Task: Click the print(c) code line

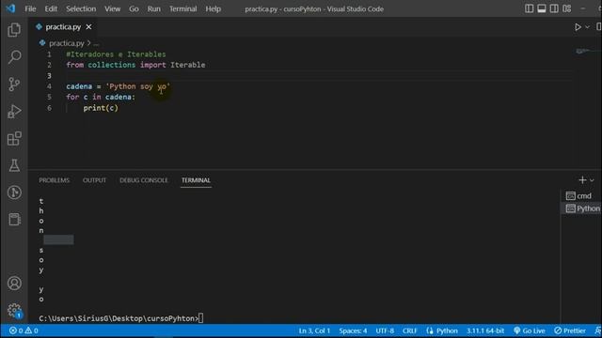Action: point(101,108)
